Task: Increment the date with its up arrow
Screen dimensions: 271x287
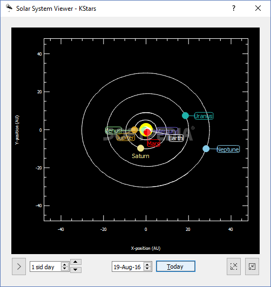Action: (147, 265)
